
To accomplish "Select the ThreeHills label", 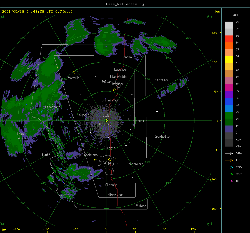I will pos(139,121).
